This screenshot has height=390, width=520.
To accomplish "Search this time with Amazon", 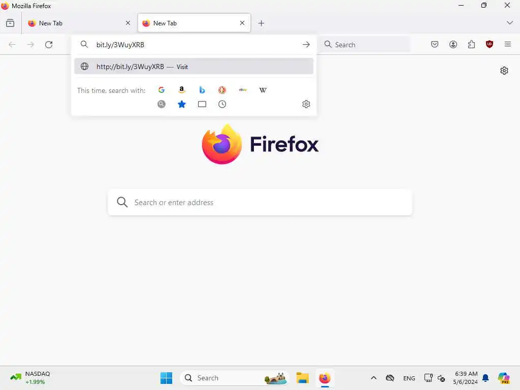I will [x=181, y=90].
